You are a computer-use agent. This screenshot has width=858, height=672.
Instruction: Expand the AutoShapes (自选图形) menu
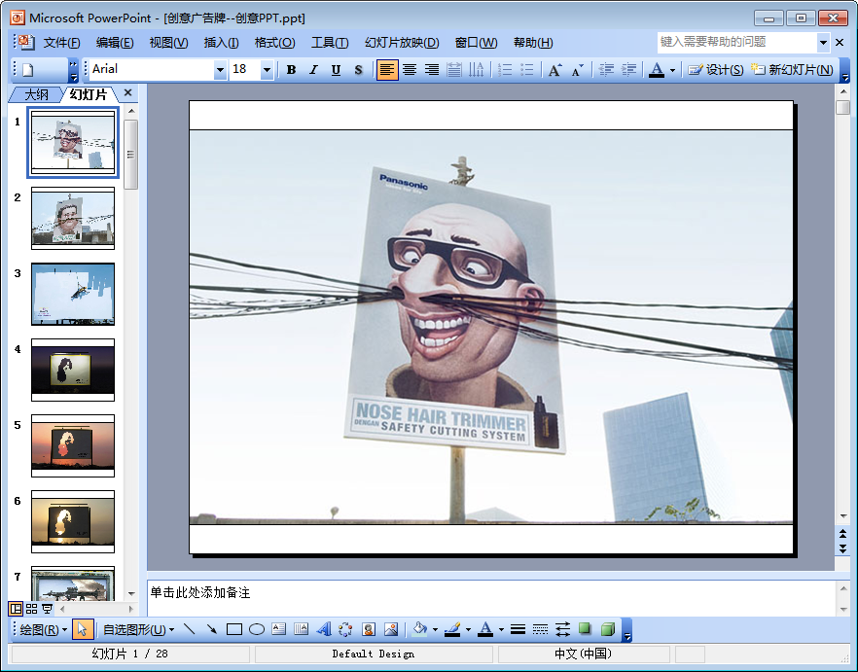coord(138,629)
